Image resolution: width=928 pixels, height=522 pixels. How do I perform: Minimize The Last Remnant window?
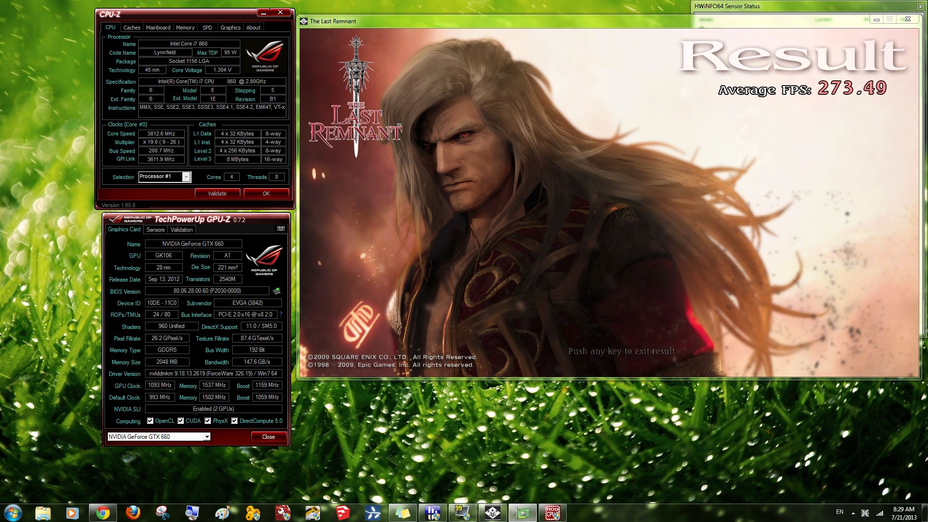(877, 19)
